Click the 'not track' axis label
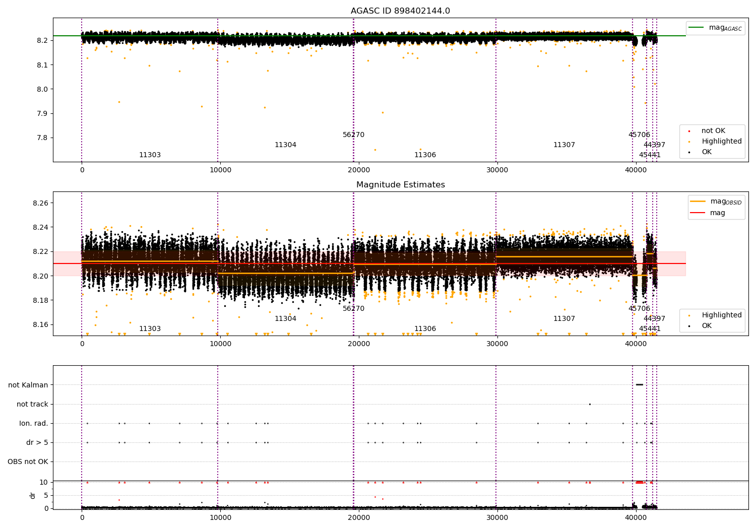 point(32,404)
